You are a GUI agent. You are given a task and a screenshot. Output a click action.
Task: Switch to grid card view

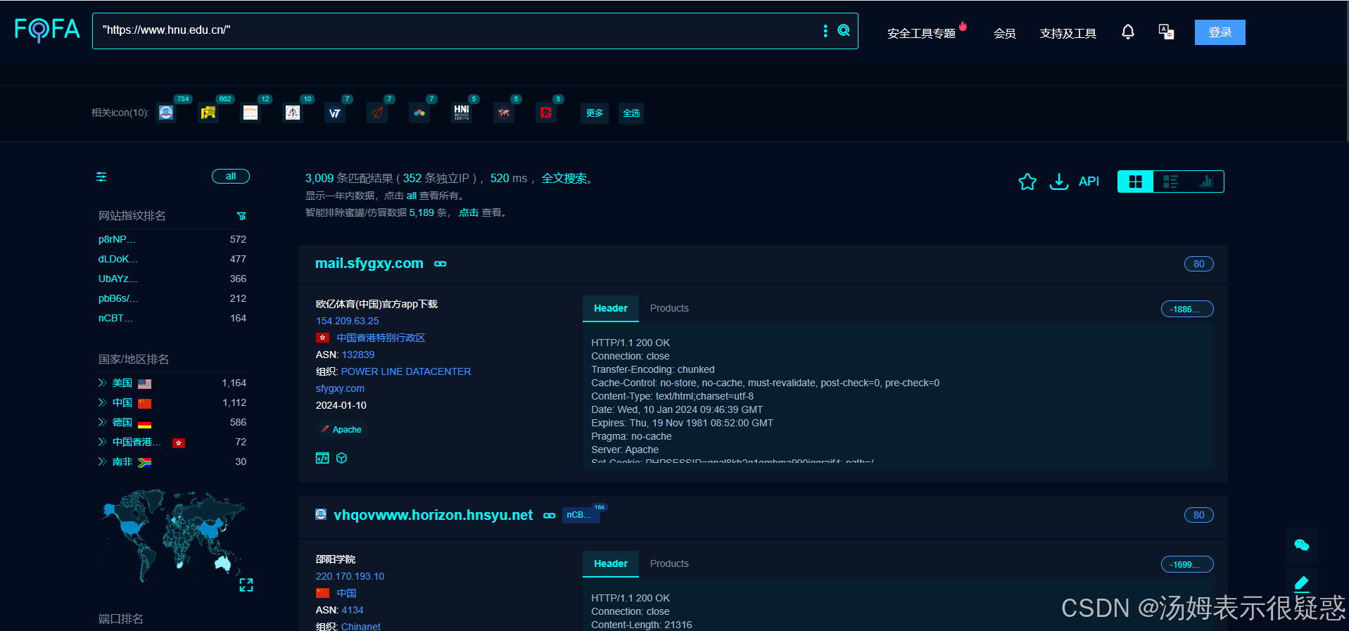1135,181
